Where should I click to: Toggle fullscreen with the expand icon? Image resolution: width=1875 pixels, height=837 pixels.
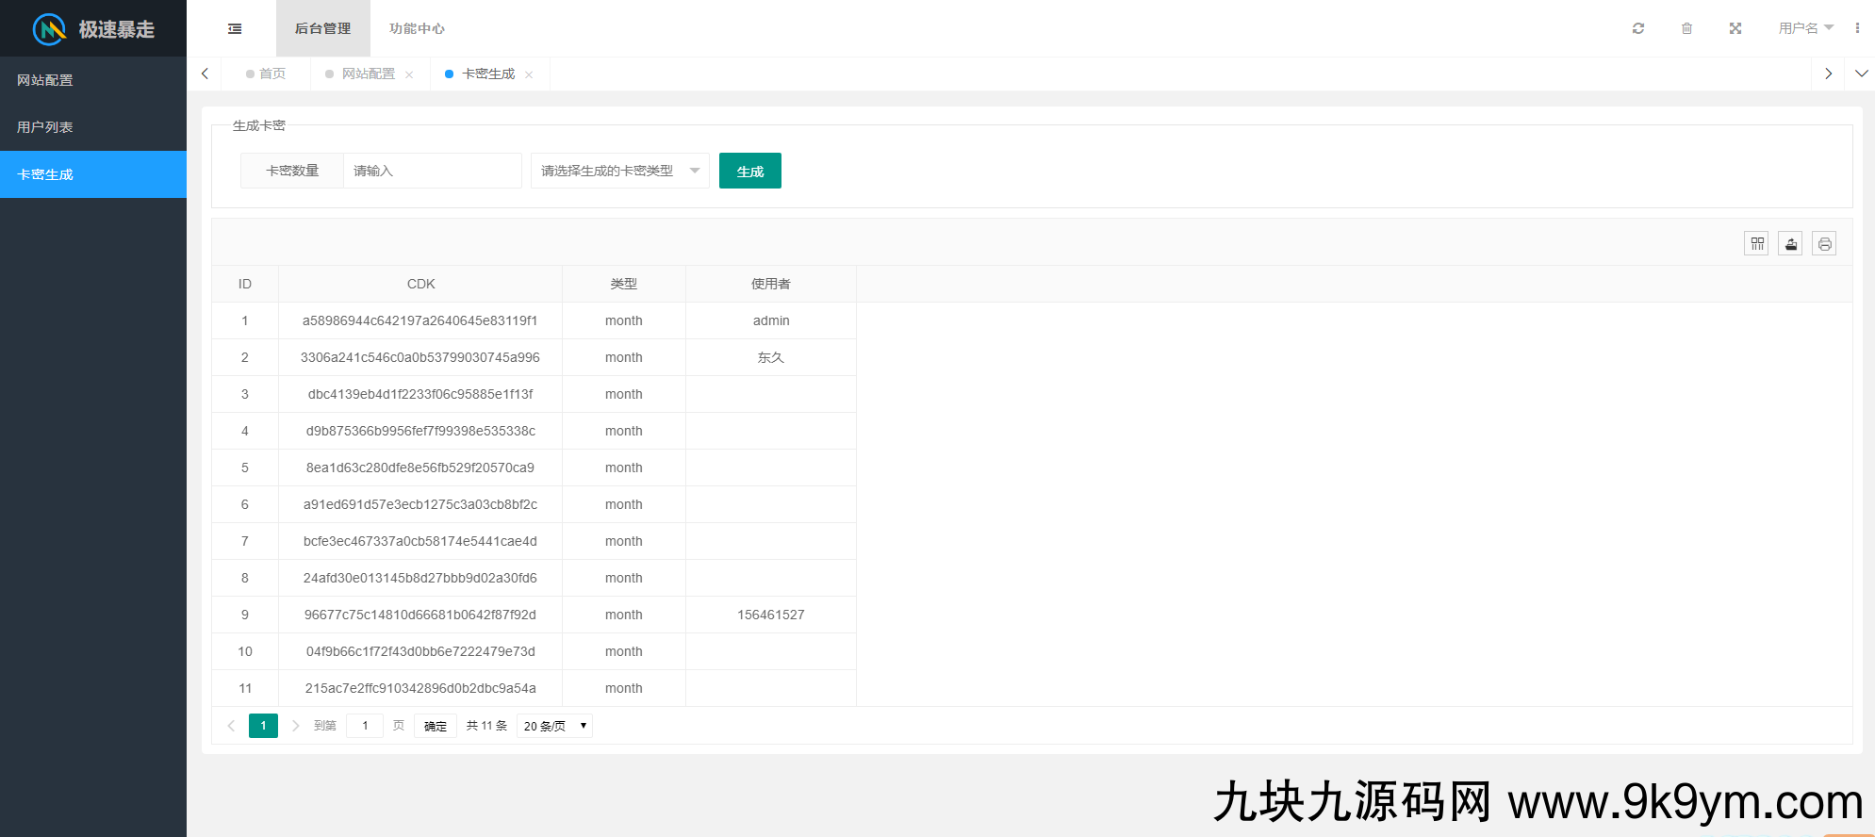click(x=1735, y=28)
